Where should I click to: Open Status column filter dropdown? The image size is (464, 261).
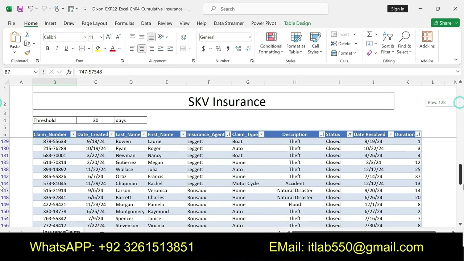349,134
